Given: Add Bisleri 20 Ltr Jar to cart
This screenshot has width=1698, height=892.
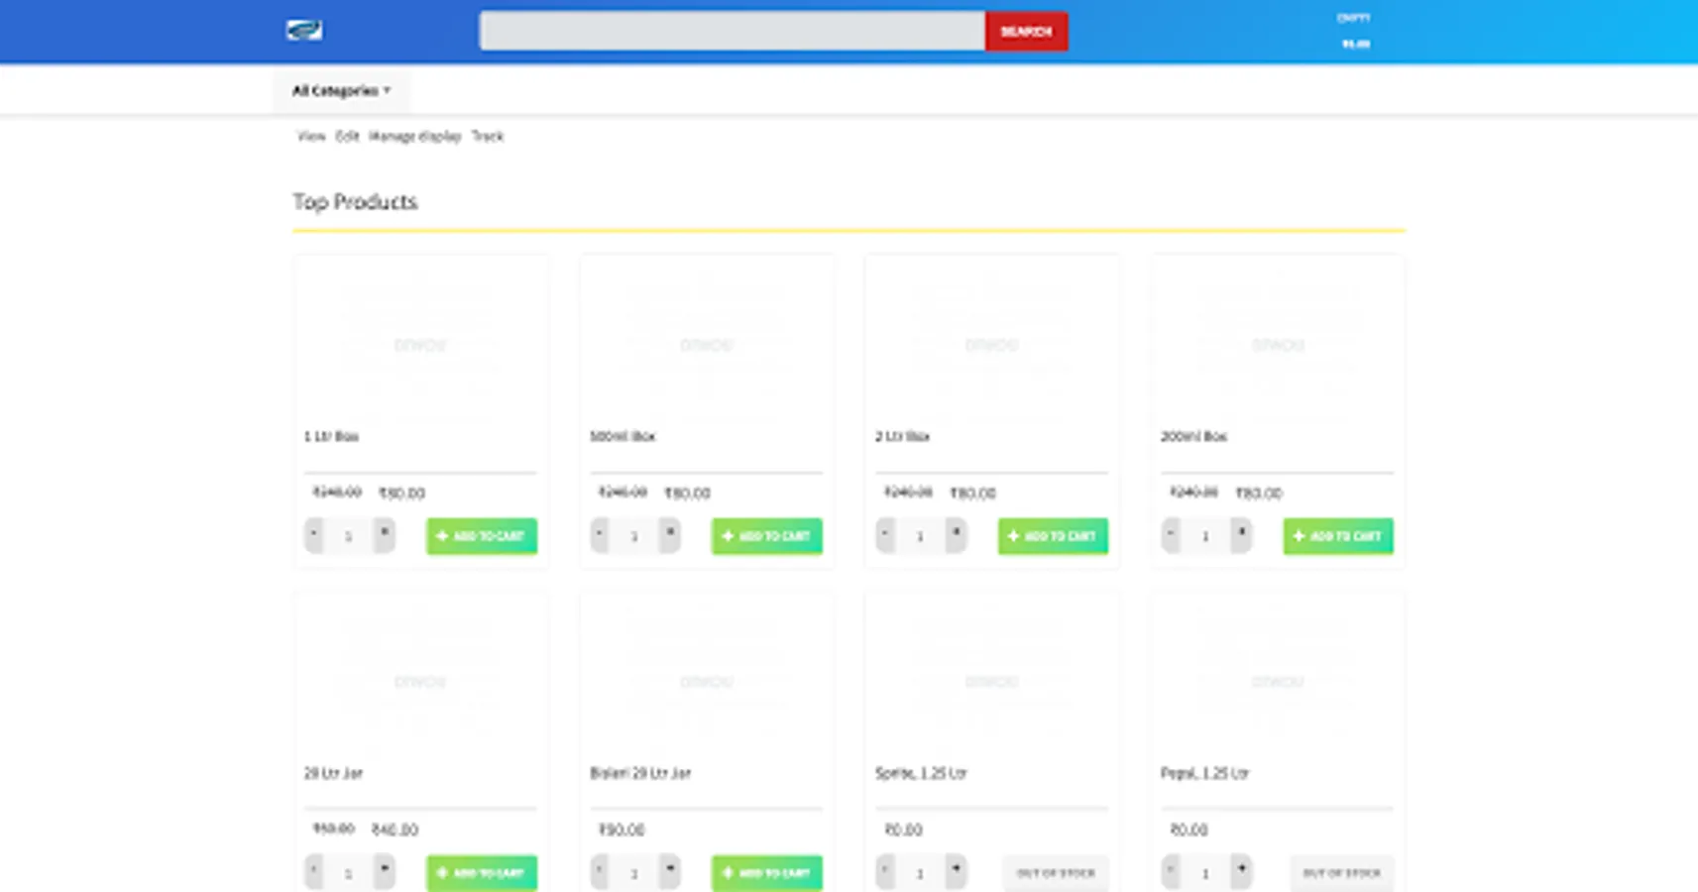Looking at the screenshot, I should [767, 873].
